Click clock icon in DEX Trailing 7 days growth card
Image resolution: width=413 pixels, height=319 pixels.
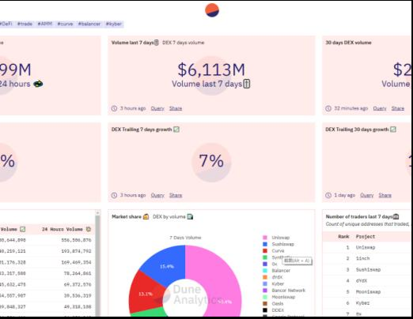click(x=114, y=195)
